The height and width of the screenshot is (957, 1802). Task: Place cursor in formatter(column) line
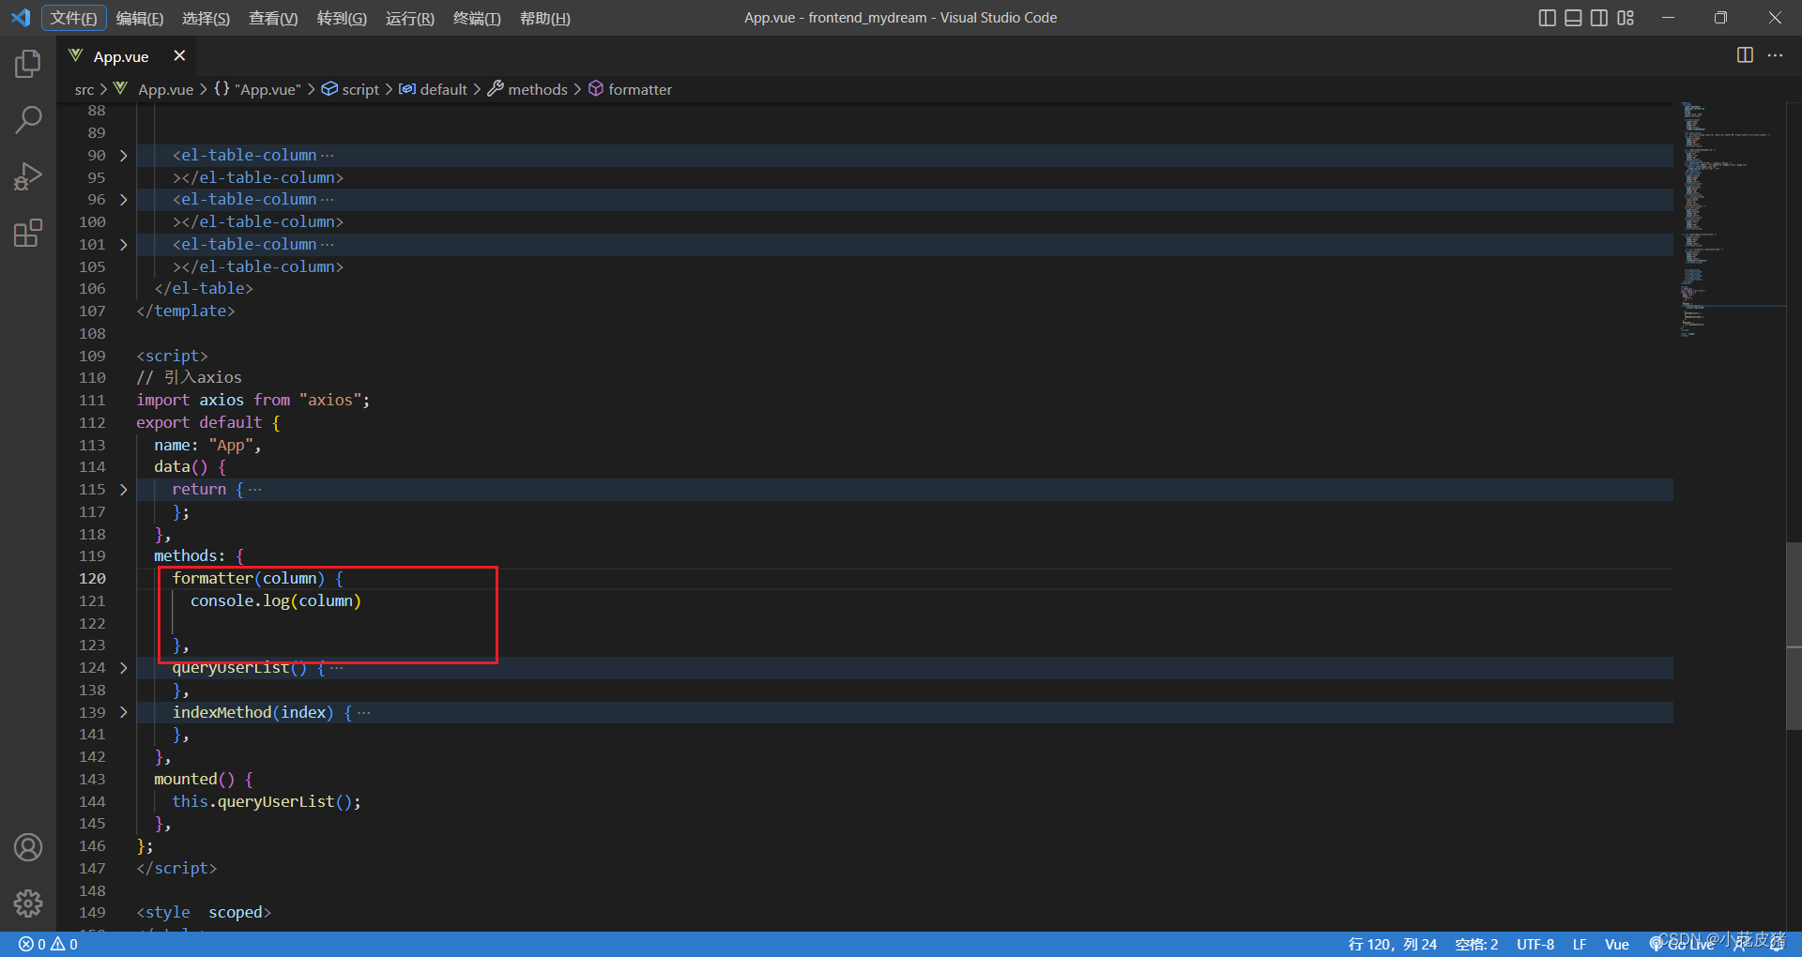[258, 579]
